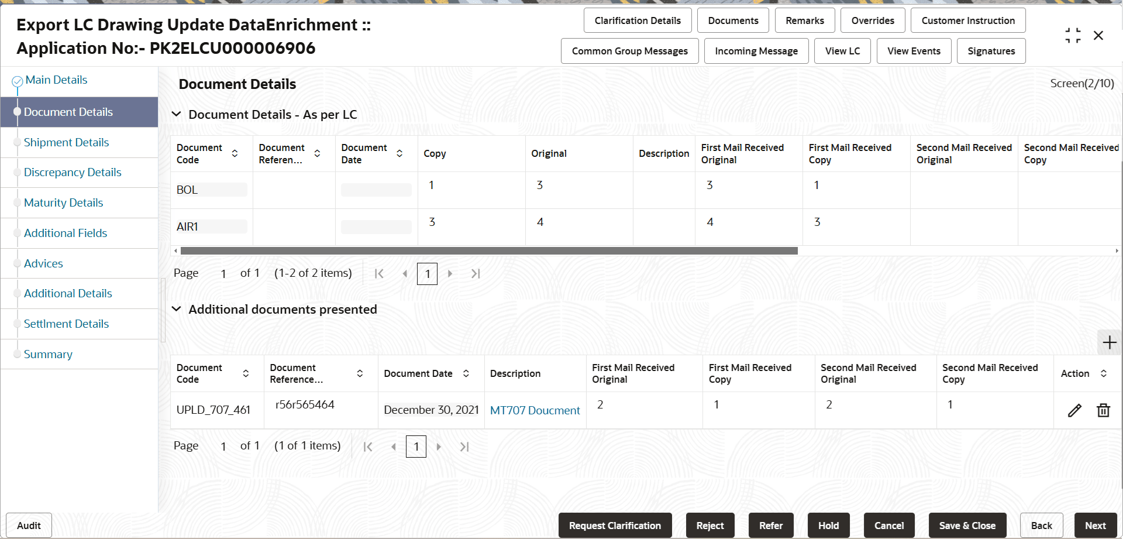Switch to the Shipment Details step
This screenshot has width=1123, height=539.
click(66, 142)
